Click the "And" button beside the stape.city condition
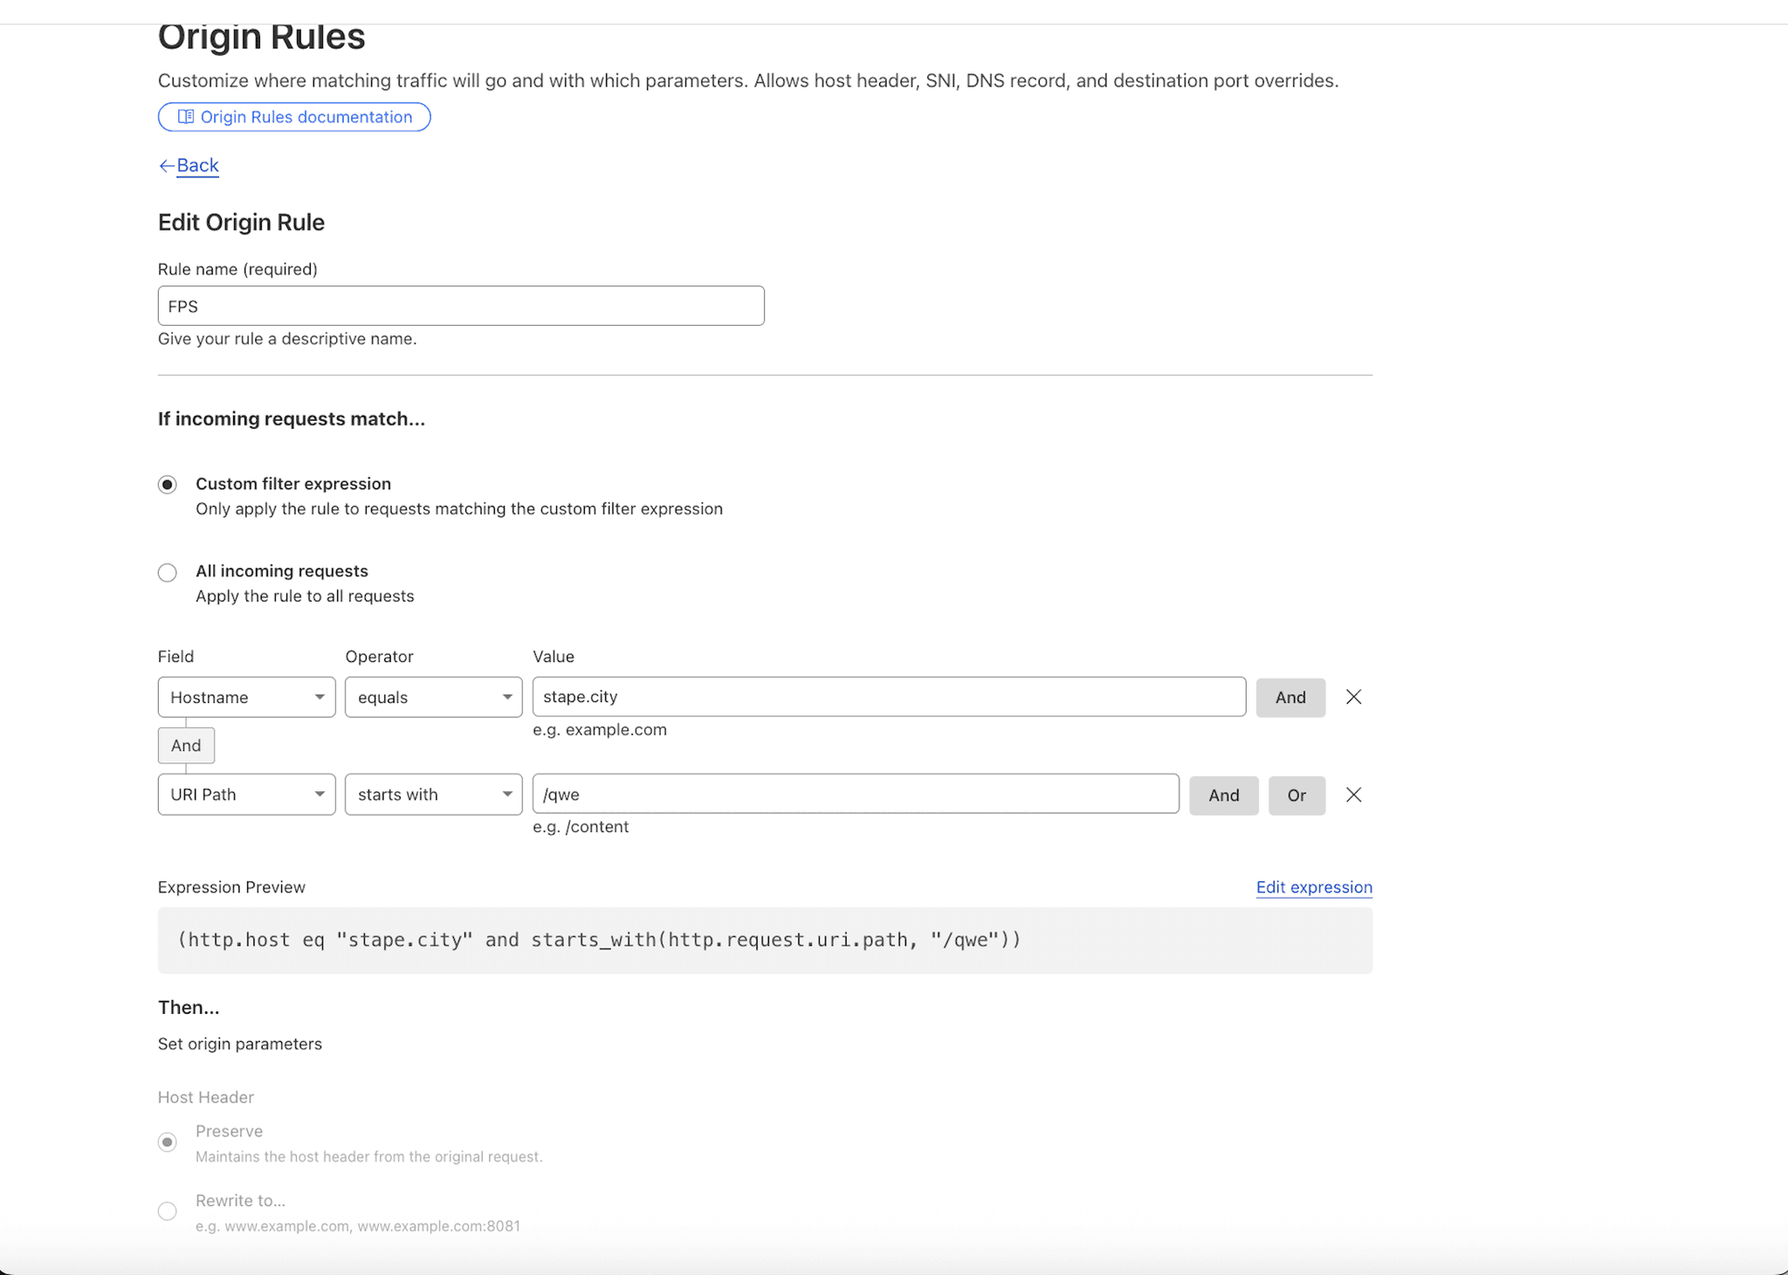Viewport: 1788px width, 1275px height. tap(1290, 697)
